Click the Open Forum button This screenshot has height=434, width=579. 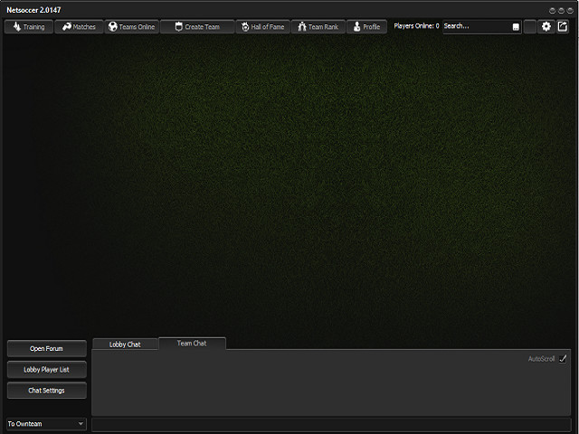pos(47,348)
